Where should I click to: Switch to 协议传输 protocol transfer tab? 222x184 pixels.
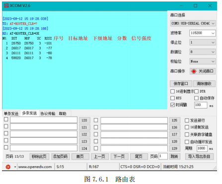[48, 114]
